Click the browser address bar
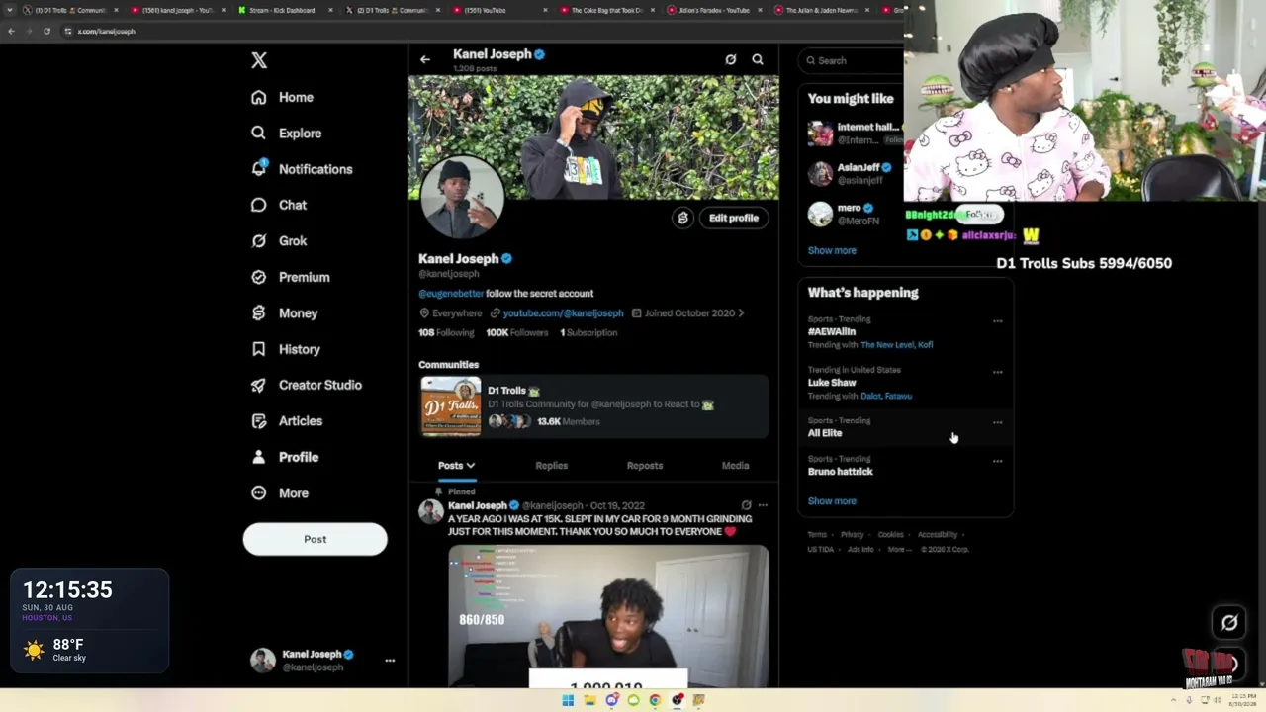Screen dimensions: 1266x712 pos(475,31)
